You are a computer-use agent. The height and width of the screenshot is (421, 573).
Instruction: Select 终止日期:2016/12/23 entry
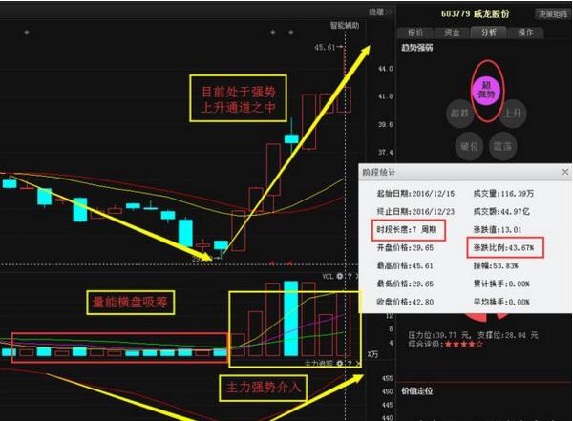415,211
